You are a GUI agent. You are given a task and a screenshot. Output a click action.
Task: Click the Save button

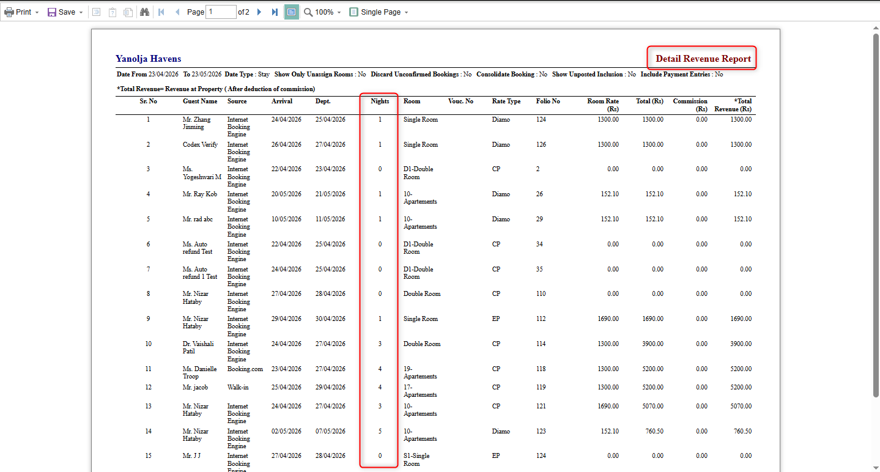click(x=61, y=12)
